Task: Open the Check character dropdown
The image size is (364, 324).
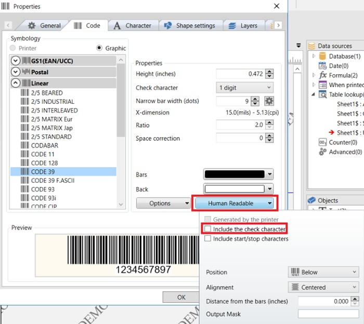Action: (x=245, y=88)
